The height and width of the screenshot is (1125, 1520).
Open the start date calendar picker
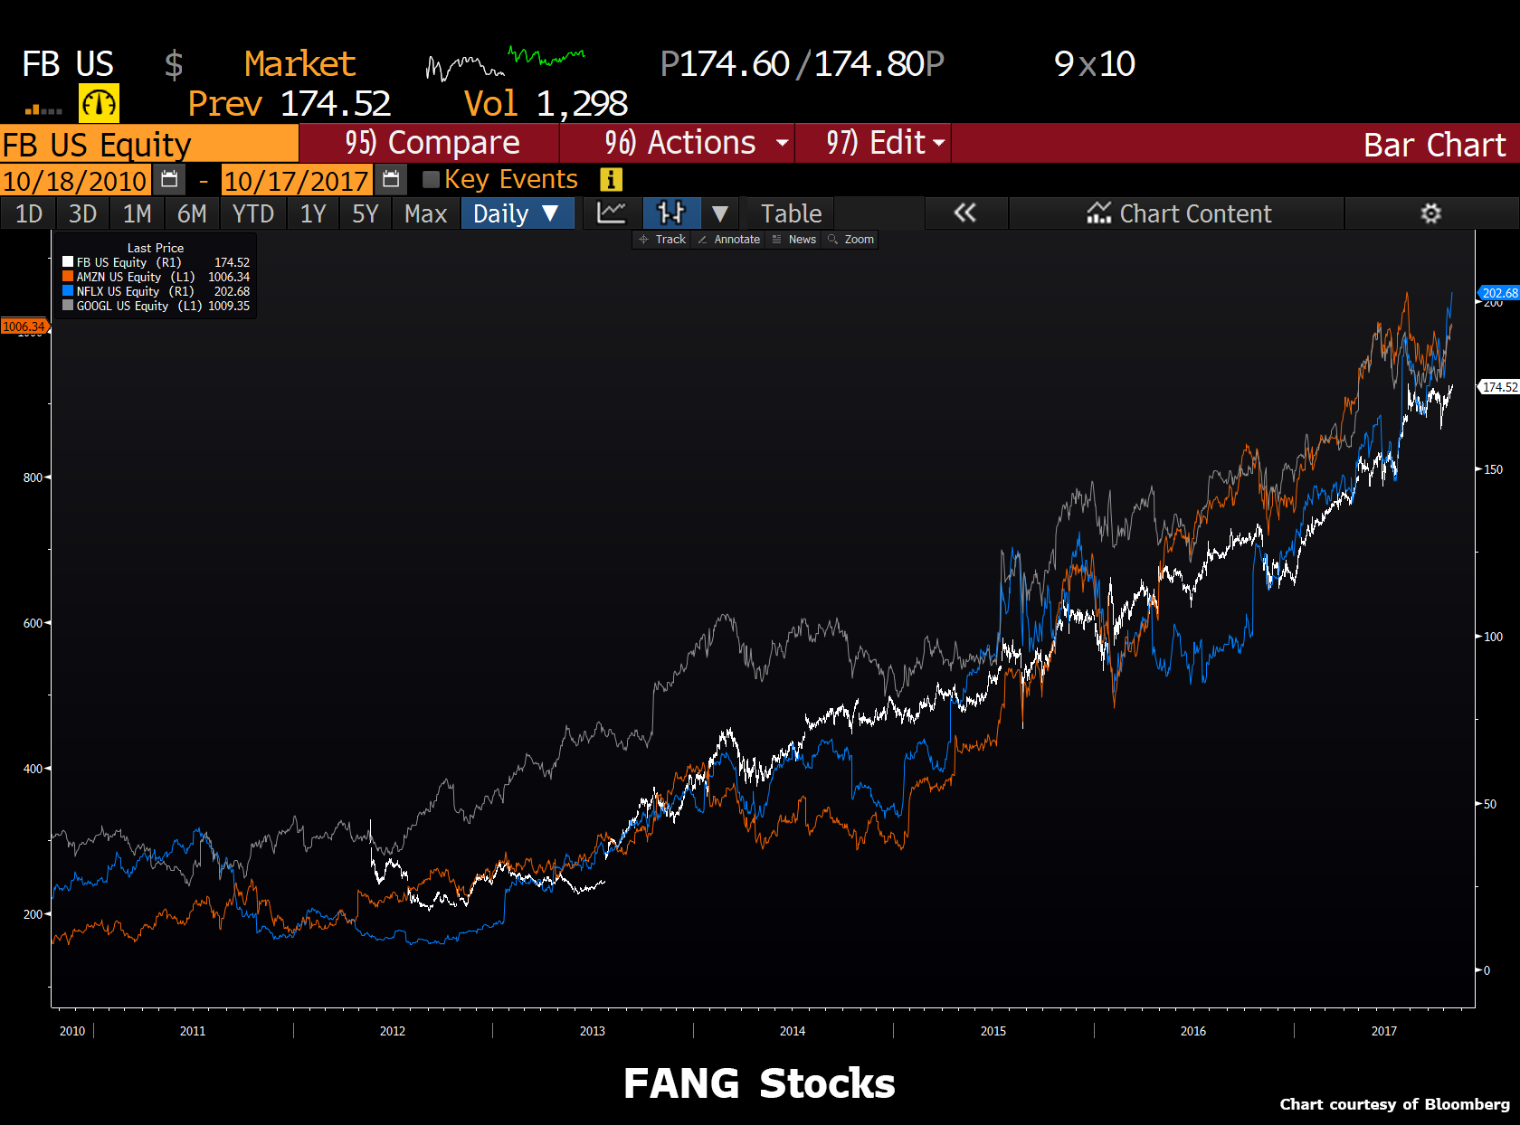click(169, 180)
